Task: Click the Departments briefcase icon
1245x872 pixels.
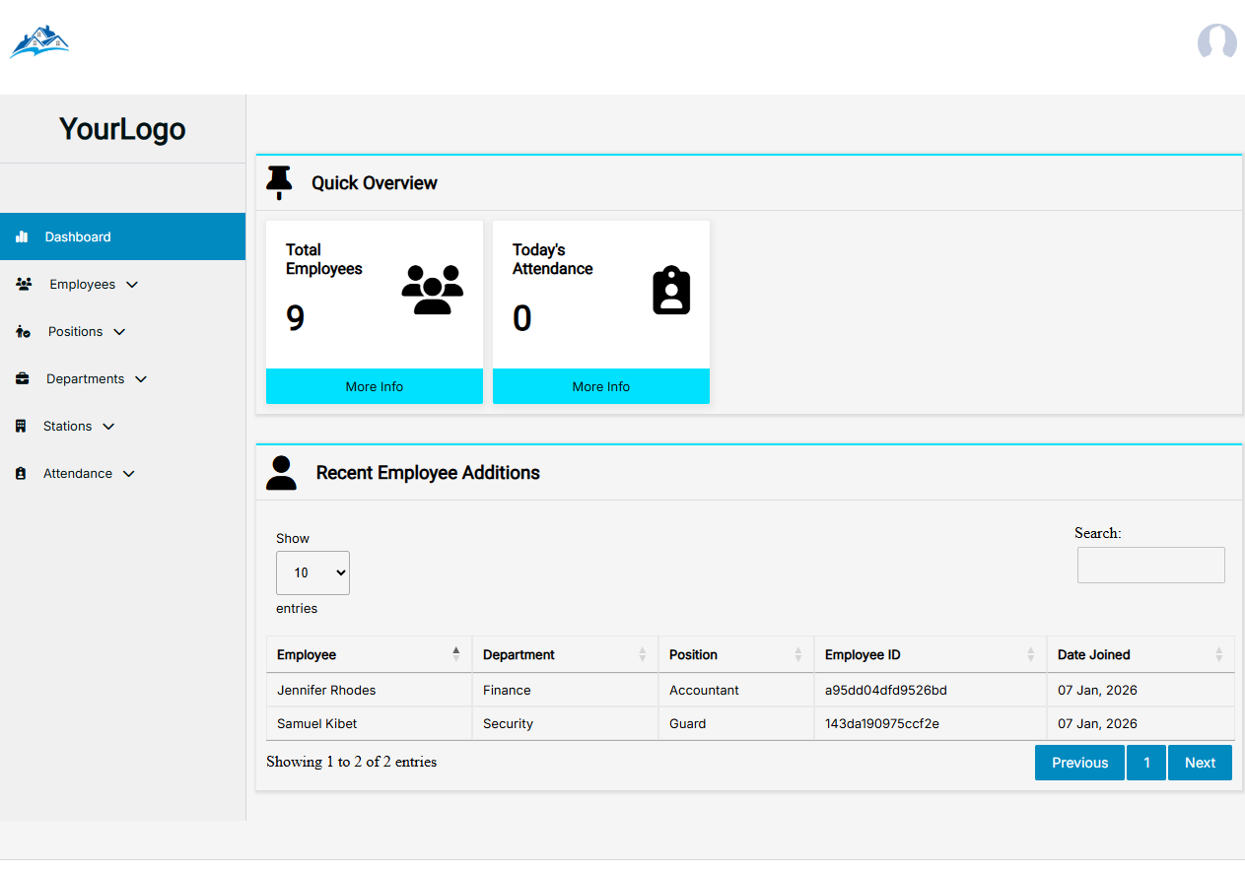Action: click(24, 378)
